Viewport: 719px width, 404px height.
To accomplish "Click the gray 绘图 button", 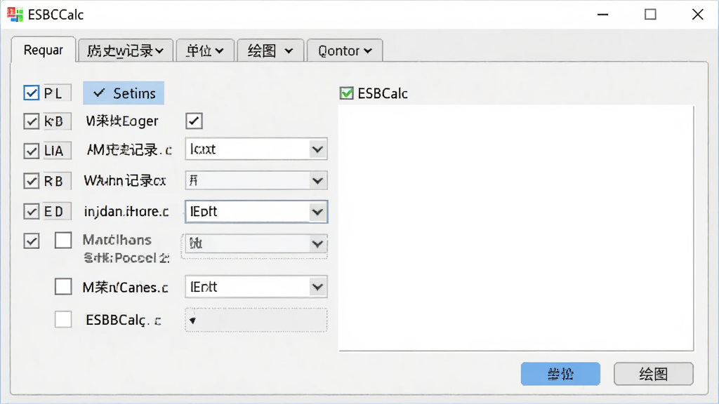I will pyautogui.click(x=654, y=374).
